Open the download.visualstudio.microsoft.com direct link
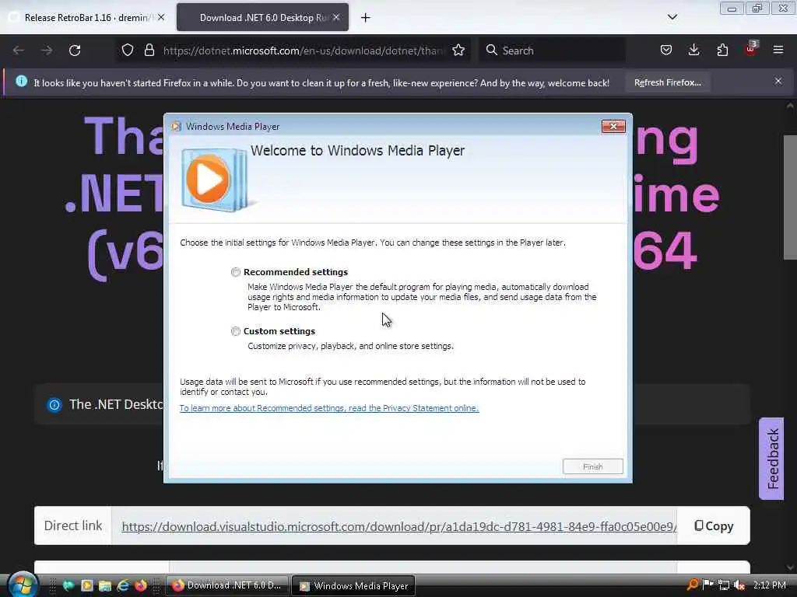The height and width of the screenshot is (597, 797). tap(399, 527)
